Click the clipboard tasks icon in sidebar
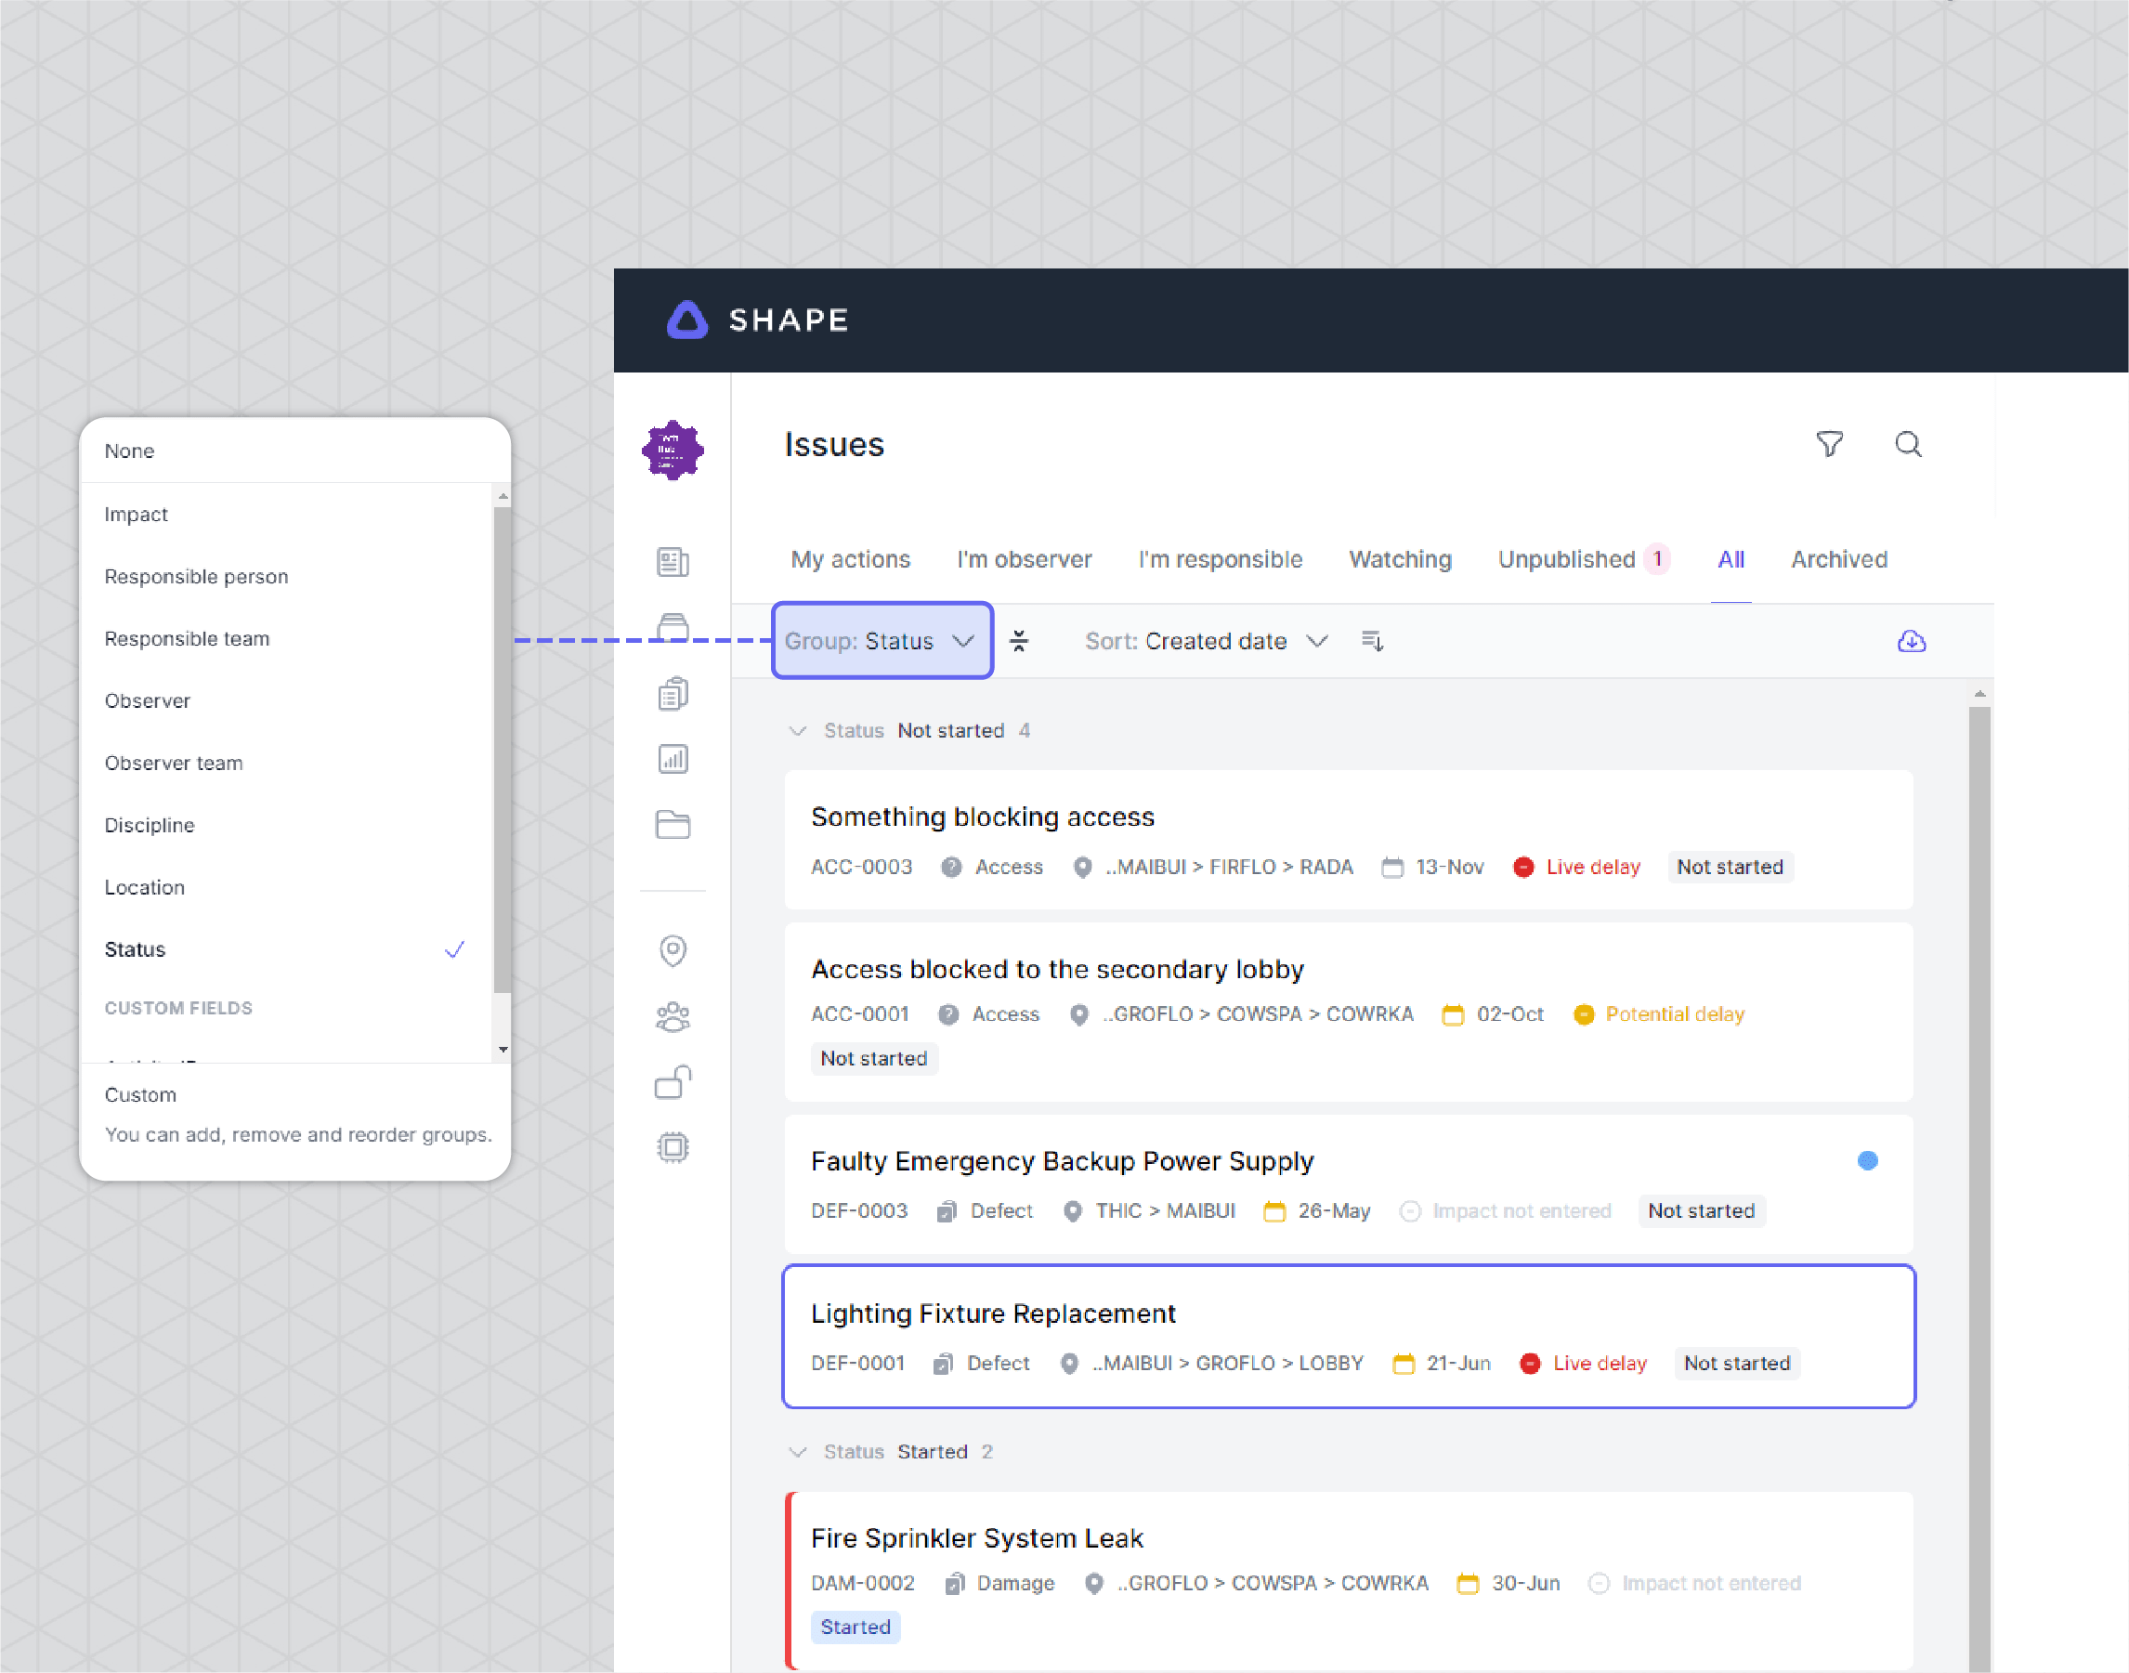The image size is (2129, 1673). [673, 692]
